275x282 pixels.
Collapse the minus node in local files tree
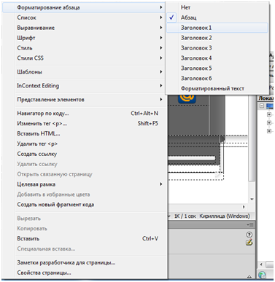tap(262, 106)
